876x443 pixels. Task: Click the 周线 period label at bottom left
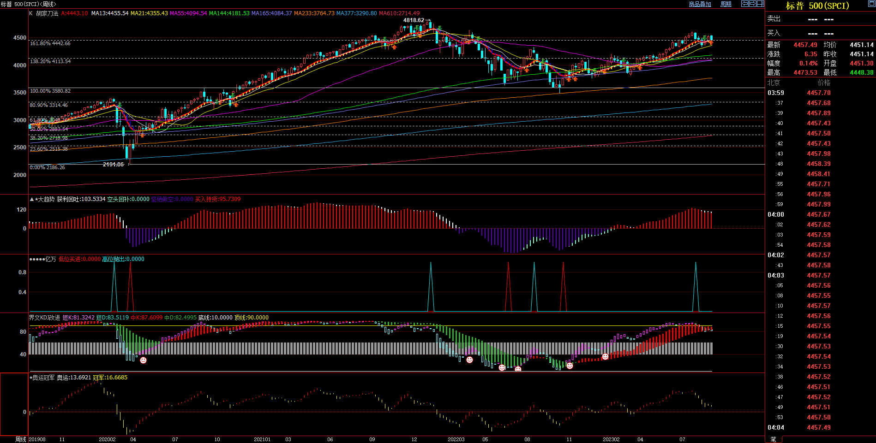21,439
